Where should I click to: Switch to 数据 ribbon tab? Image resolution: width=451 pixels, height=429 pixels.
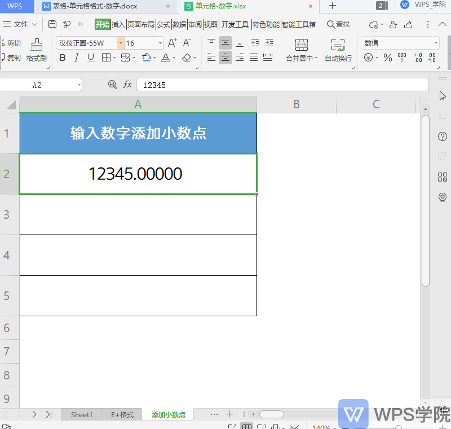point(179,24)
